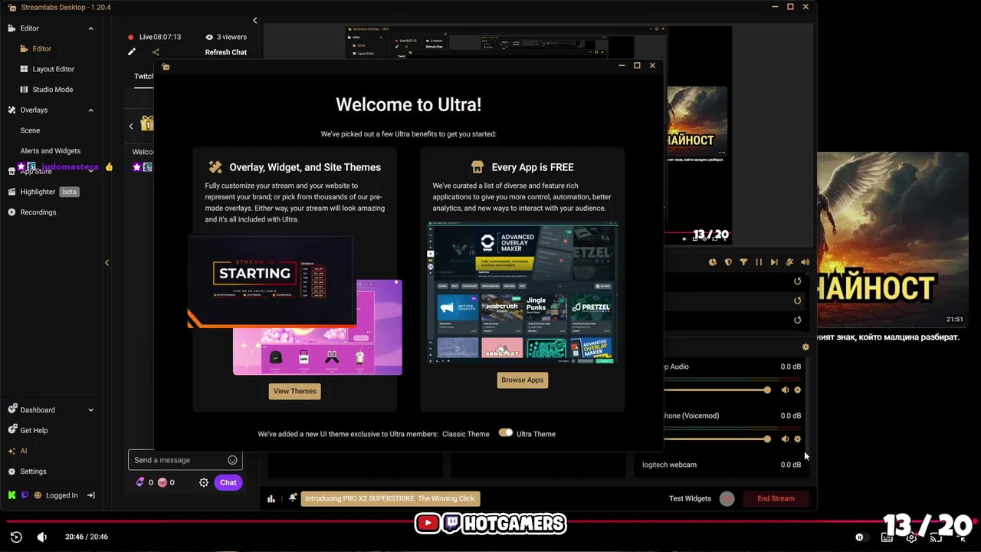Open the performance stats bar chart icon
Screen dimensions: 981x552
coord(271,498)
